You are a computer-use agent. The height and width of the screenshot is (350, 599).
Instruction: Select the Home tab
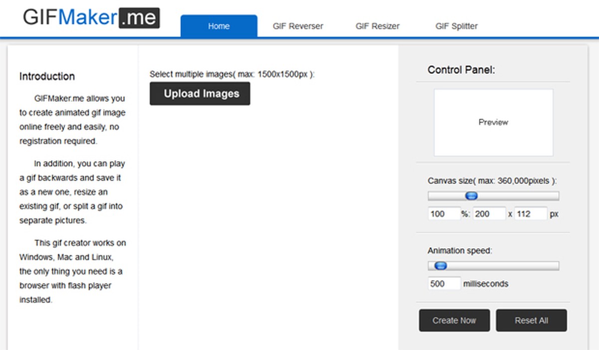[x=219, y=26]
